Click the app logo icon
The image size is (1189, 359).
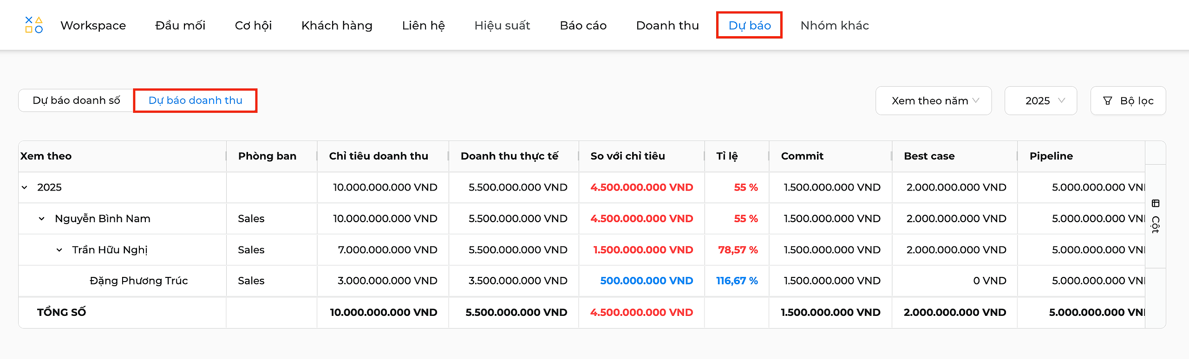tap(34, 25)
